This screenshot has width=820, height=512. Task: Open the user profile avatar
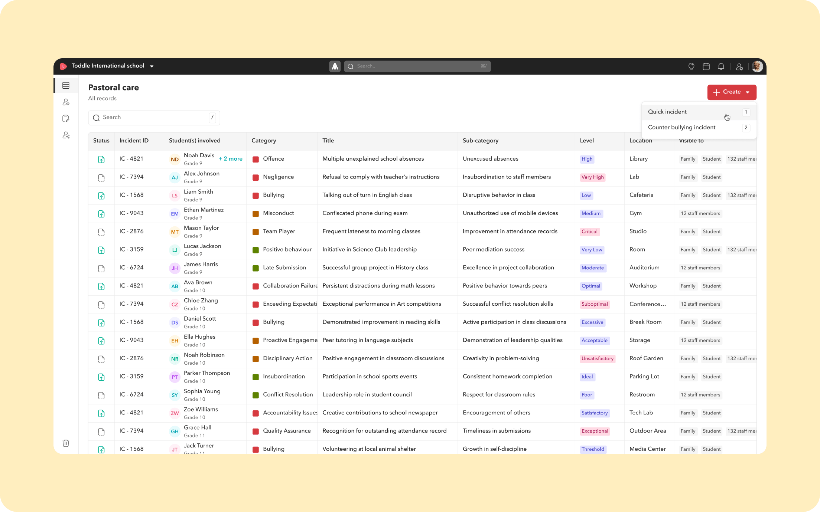(x=757, y=66)
